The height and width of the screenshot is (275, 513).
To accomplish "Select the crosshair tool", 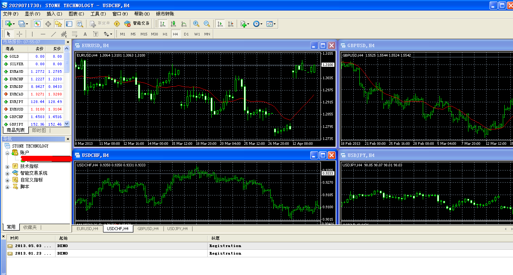I will tap(19, 34).
